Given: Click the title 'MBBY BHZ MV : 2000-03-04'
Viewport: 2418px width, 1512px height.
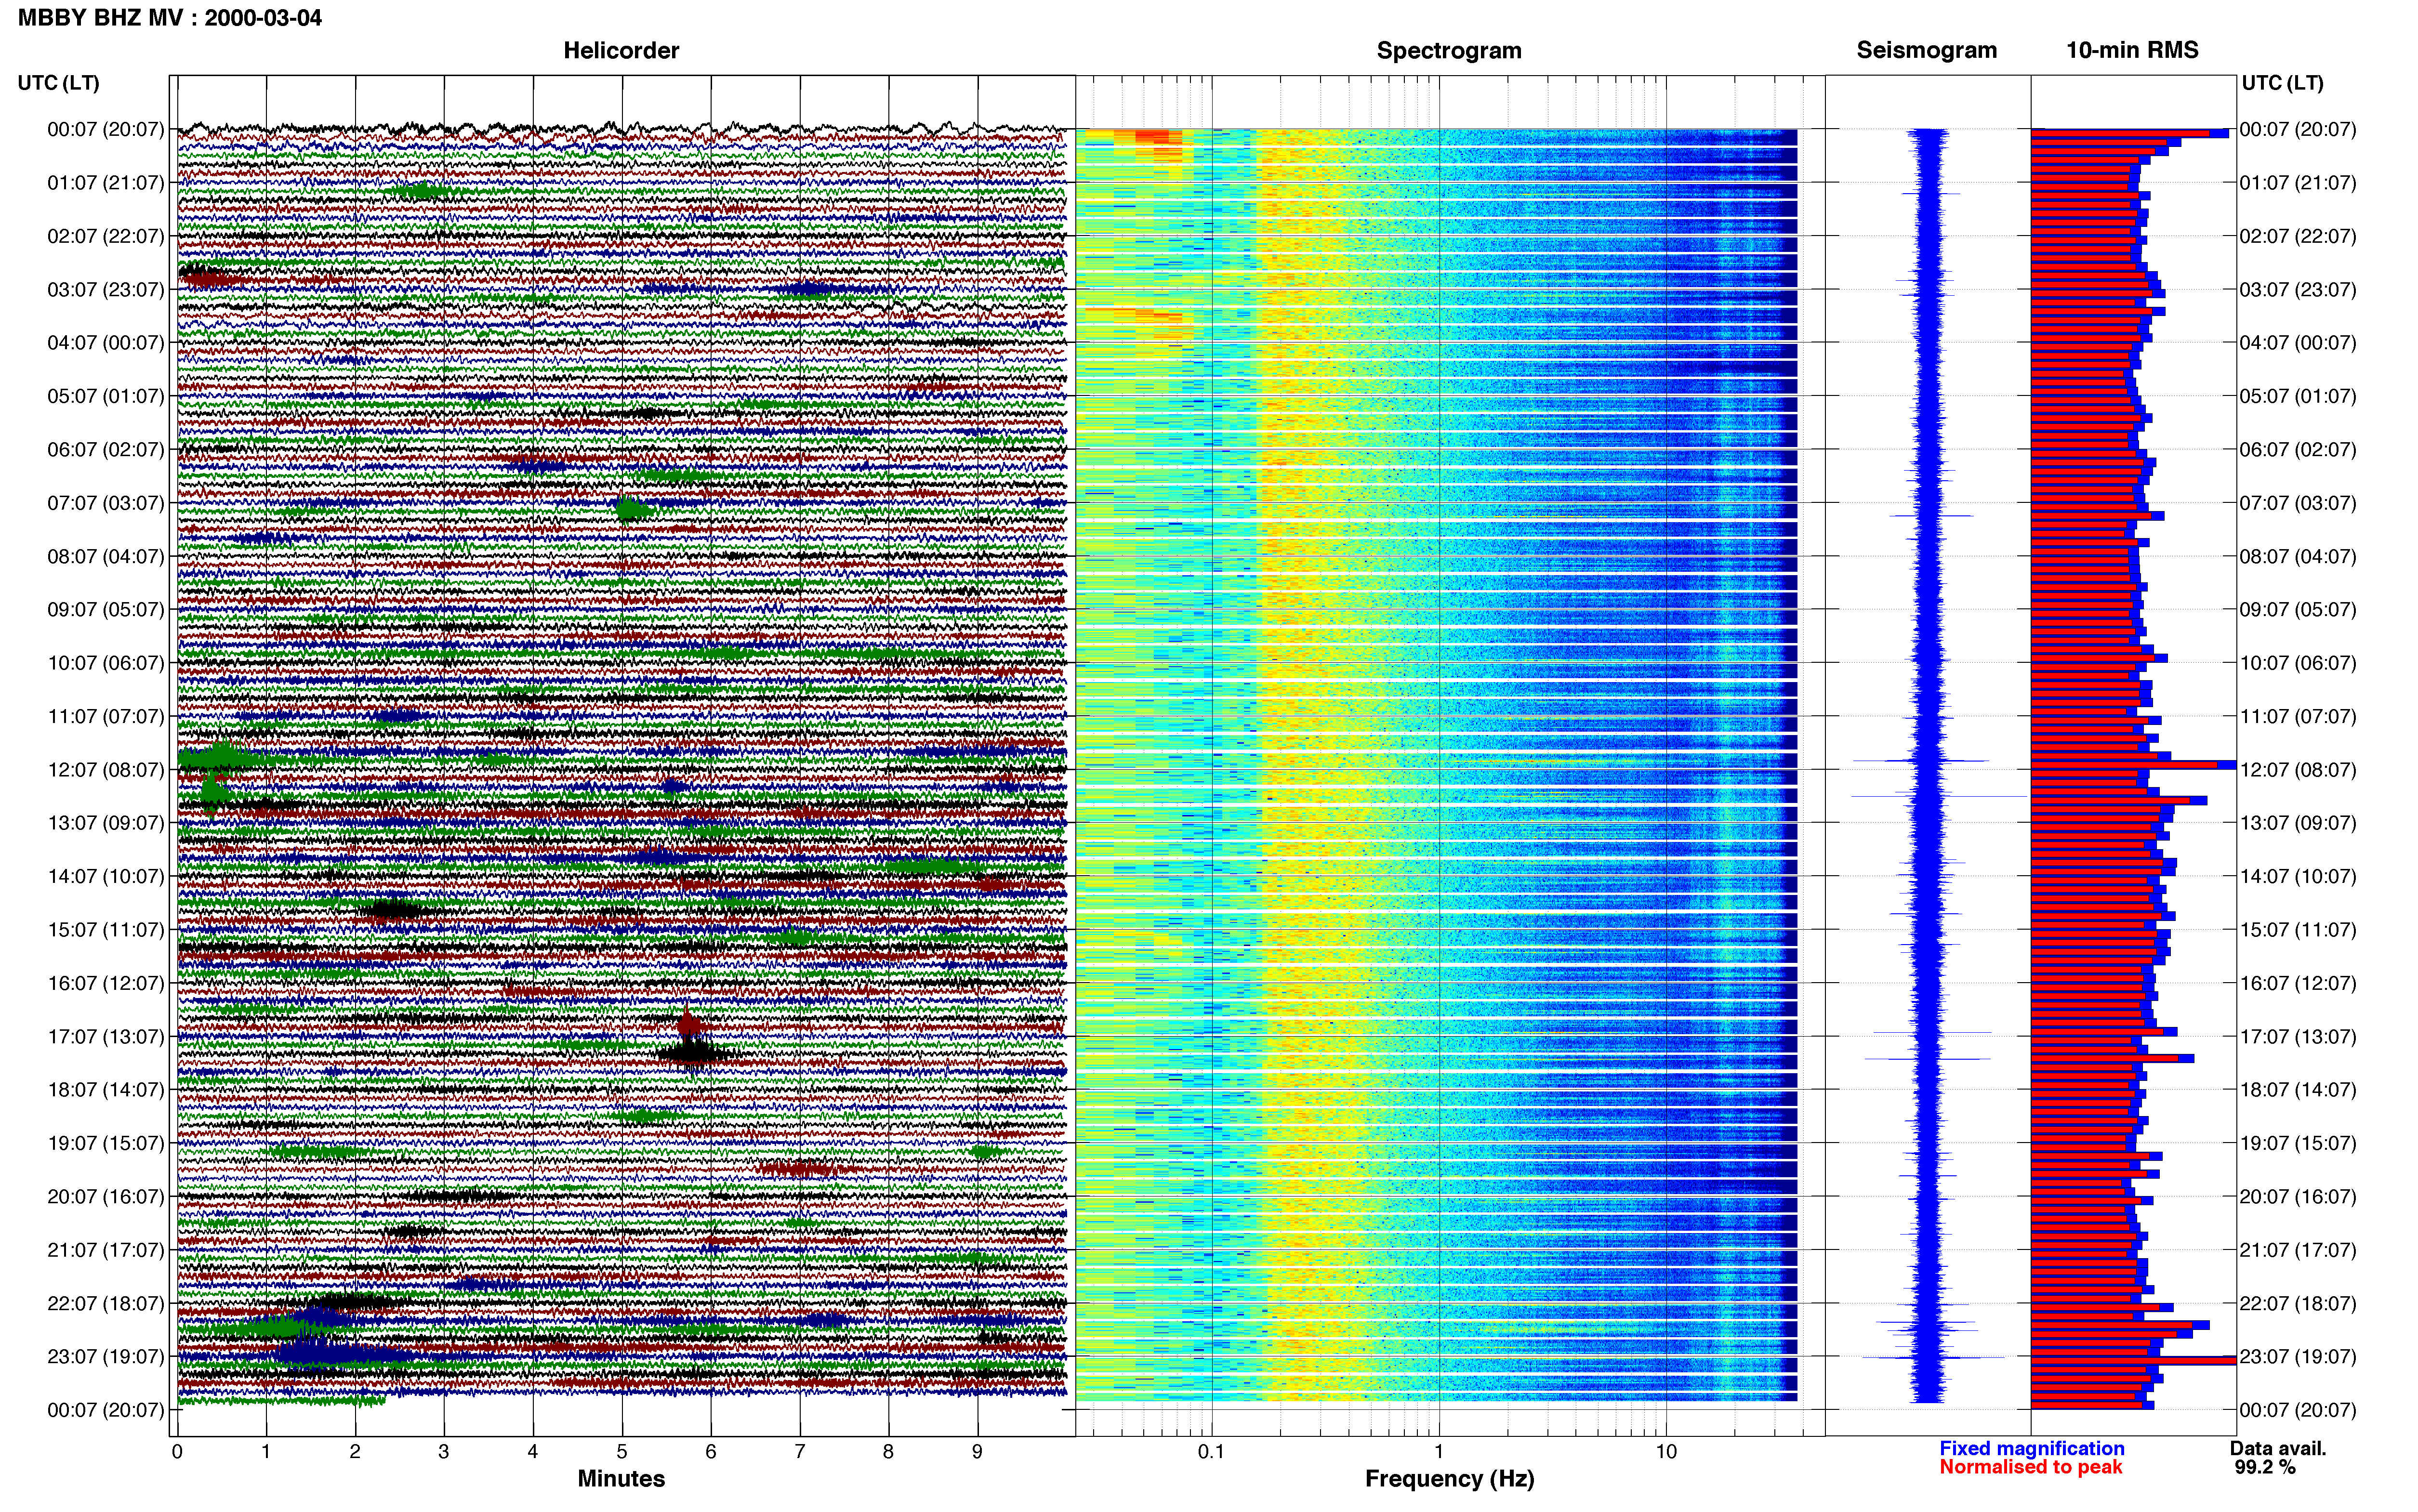Looking at the screenshot, I should 170,17.
